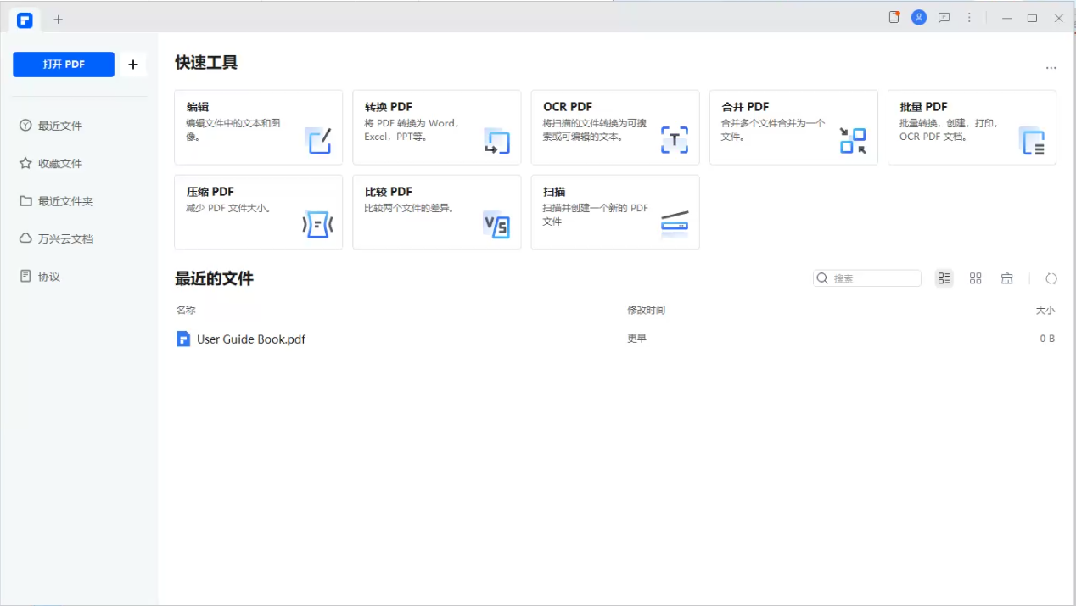
Task: Start the 批量 PDF batch tool
Action: [971, 127]
